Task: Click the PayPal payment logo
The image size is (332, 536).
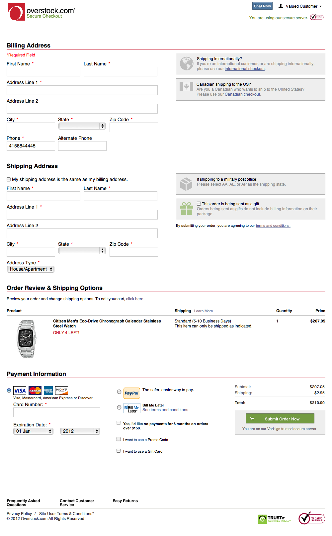Action: (x=131, y=393)
